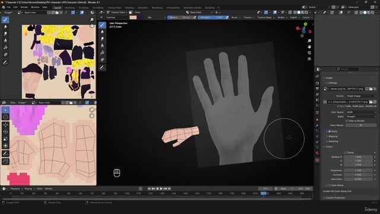Open the Texture Paint mode dropdown

pyautogui.click(x=117, y=12)
